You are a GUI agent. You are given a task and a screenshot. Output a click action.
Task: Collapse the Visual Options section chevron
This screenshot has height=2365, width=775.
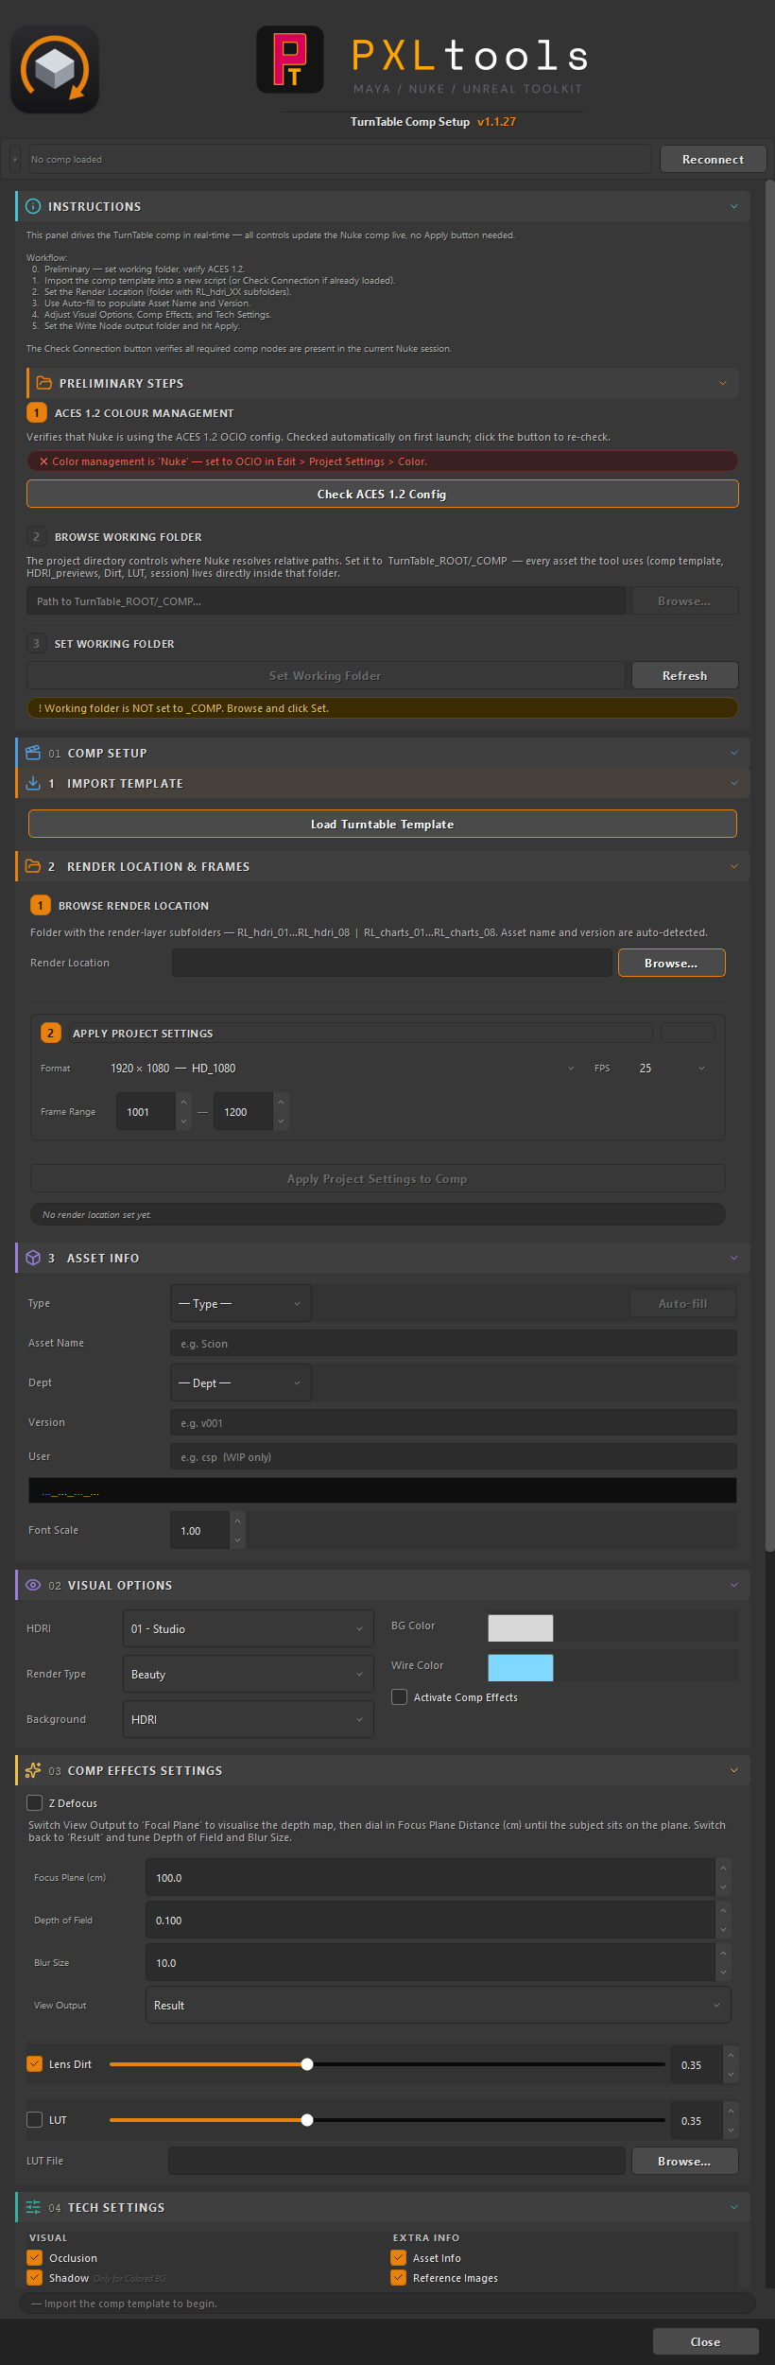pyautogui.click(x=734, y=1585)
